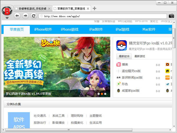The width and height of the screenshot is (177, 133).
Task: Click the horizontal scrollbar thumb
Action: tap(69, 130)
